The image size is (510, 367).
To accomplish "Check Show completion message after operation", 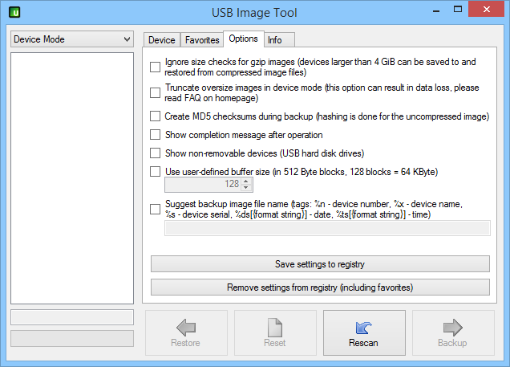I will (156, 135).
